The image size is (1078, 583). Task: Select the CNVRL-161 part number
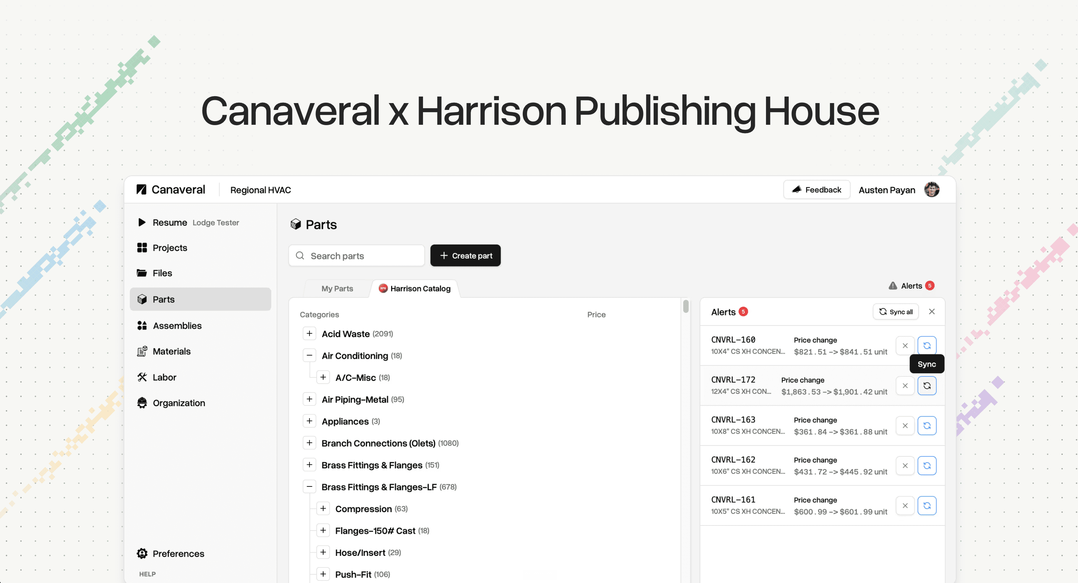(733, 500)
